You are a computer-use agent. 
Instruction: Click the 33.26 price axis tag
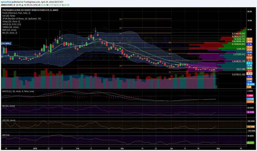tap(250, 47)
